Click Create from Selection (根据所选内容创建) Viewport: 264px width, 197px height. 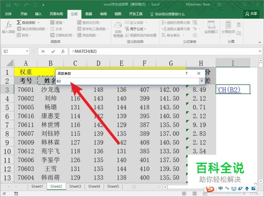click(141, 35)
